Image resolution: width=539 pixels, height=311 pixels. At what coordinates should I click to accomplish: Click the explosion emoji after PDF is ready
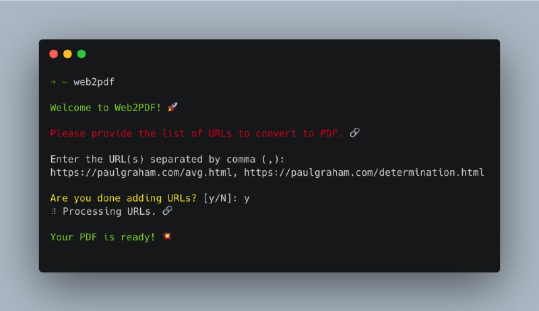(x=166, y=236)
